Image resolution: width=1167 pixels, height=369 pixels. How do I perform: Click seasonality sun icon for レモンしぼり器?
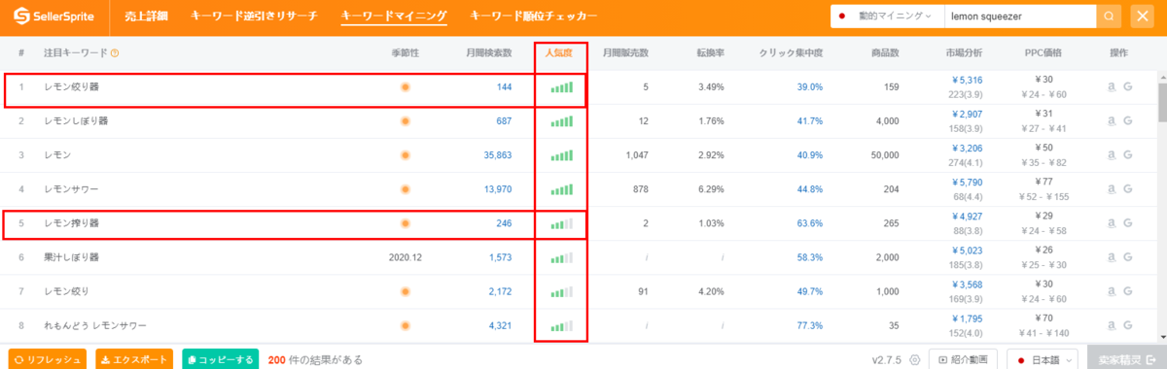pyautogui.click(x=405, y=121)
